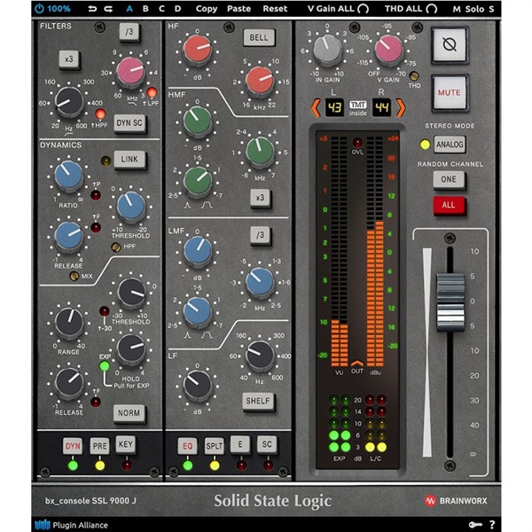Click the R channel number 44
532x532 pixels.
[381, 107]
